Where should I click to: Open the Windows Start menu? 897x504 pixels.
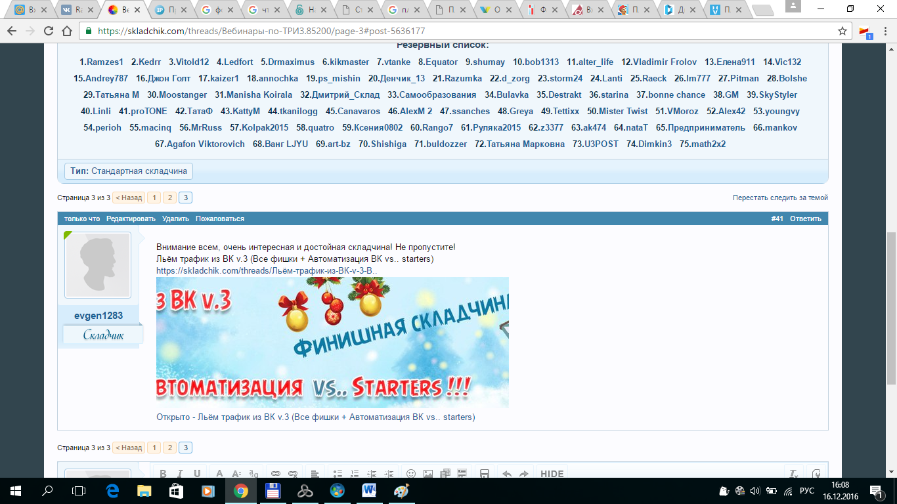point(15,491)
